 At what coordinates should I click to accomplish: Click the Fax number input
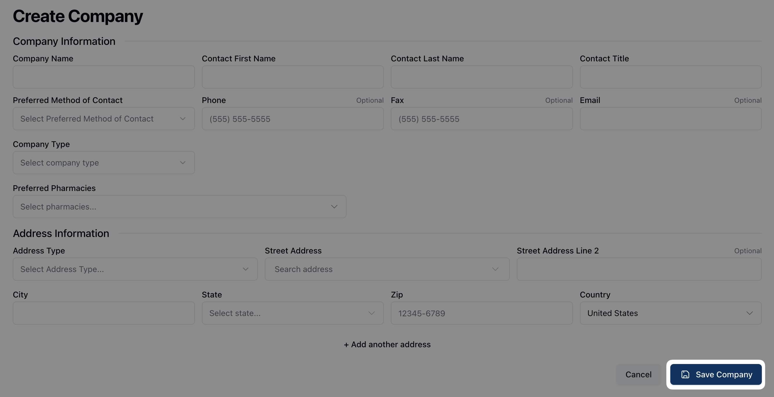[481, 119]
